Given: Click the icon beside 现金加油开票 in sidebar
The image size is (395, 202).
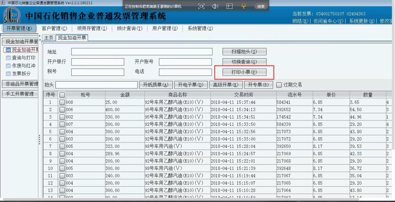Looking at the screenshot, I should click(x=8, y=50).
